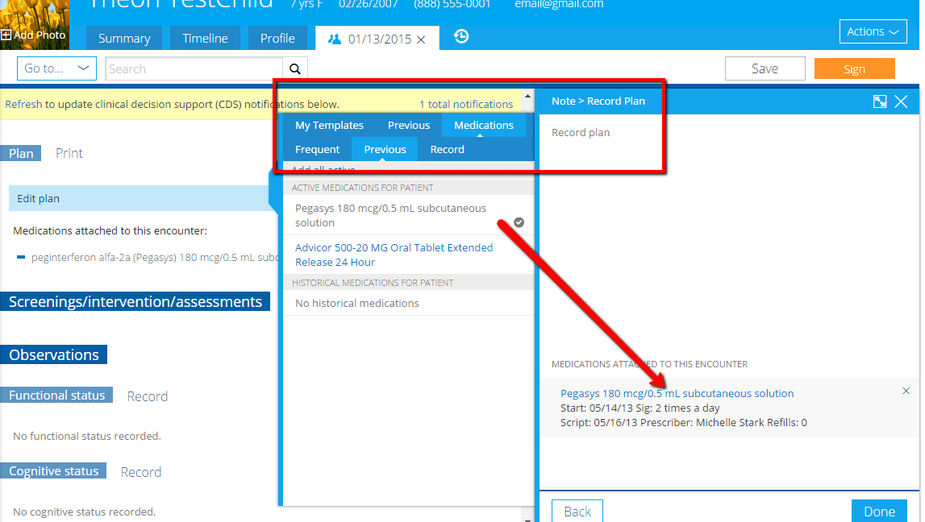Open the Actions dropdown
This screenshot has width=925, height=522.
[x=873, y=31]
